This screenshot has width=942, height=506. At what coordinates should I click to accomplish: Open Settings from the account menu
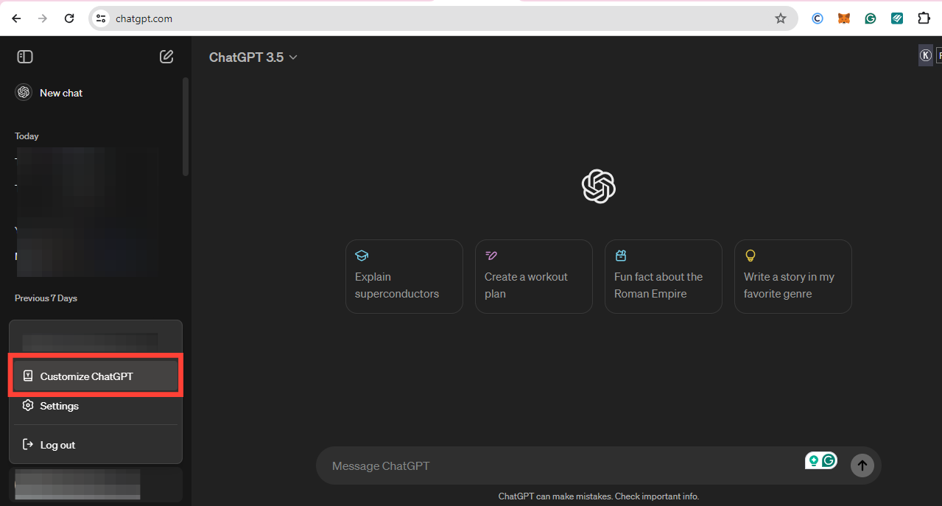96,406
